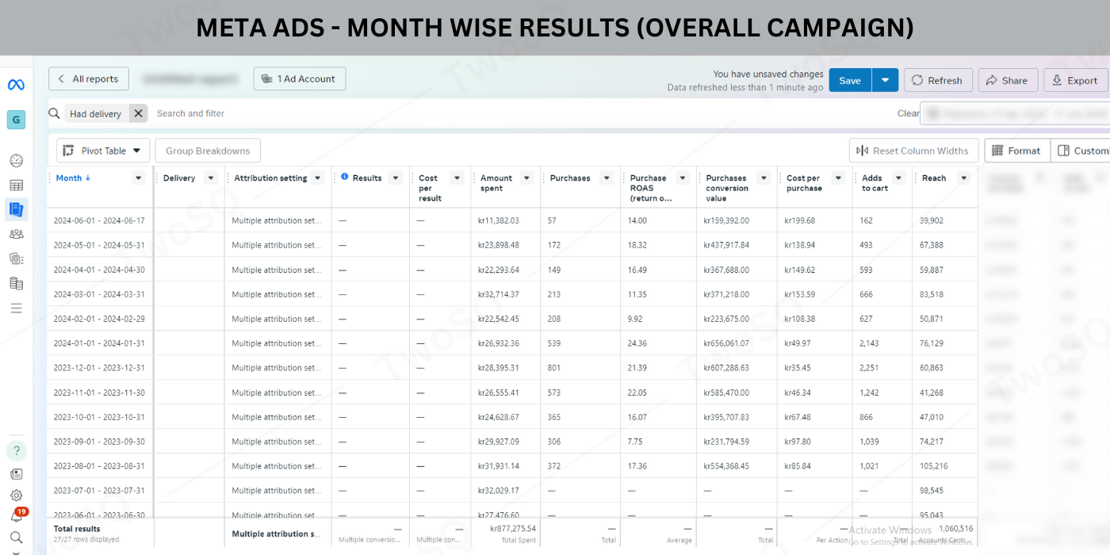
Task: Click the notifications bell with 19 badge
Action: (16, 516)
